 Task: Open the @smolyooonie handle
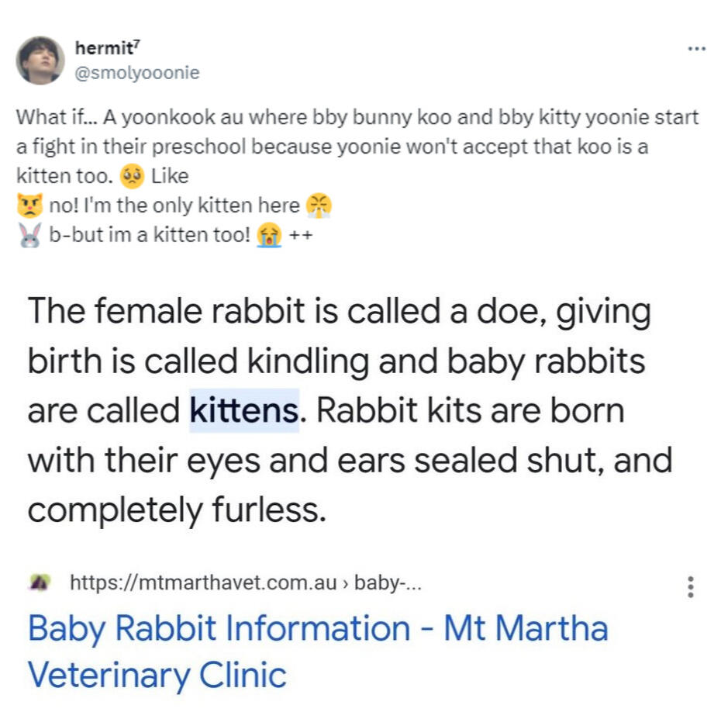click(136, 73)
